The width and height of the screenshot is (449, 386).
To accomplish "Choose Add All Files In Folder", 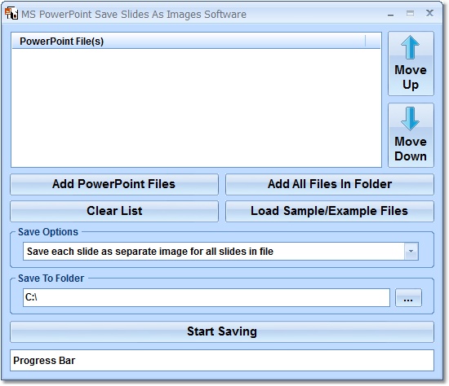I will click(x=330, y=184).
